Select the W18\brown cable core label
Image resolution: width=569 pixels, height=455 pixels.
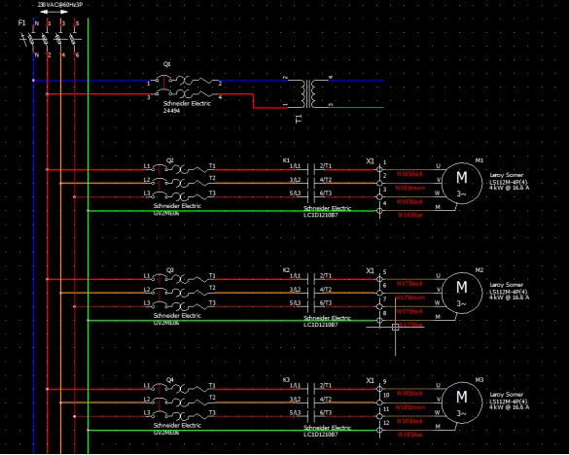409,407
